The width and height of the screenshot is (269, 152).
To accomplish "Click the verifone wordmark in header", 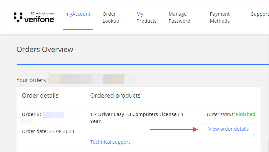I will (x=39, y=20).
